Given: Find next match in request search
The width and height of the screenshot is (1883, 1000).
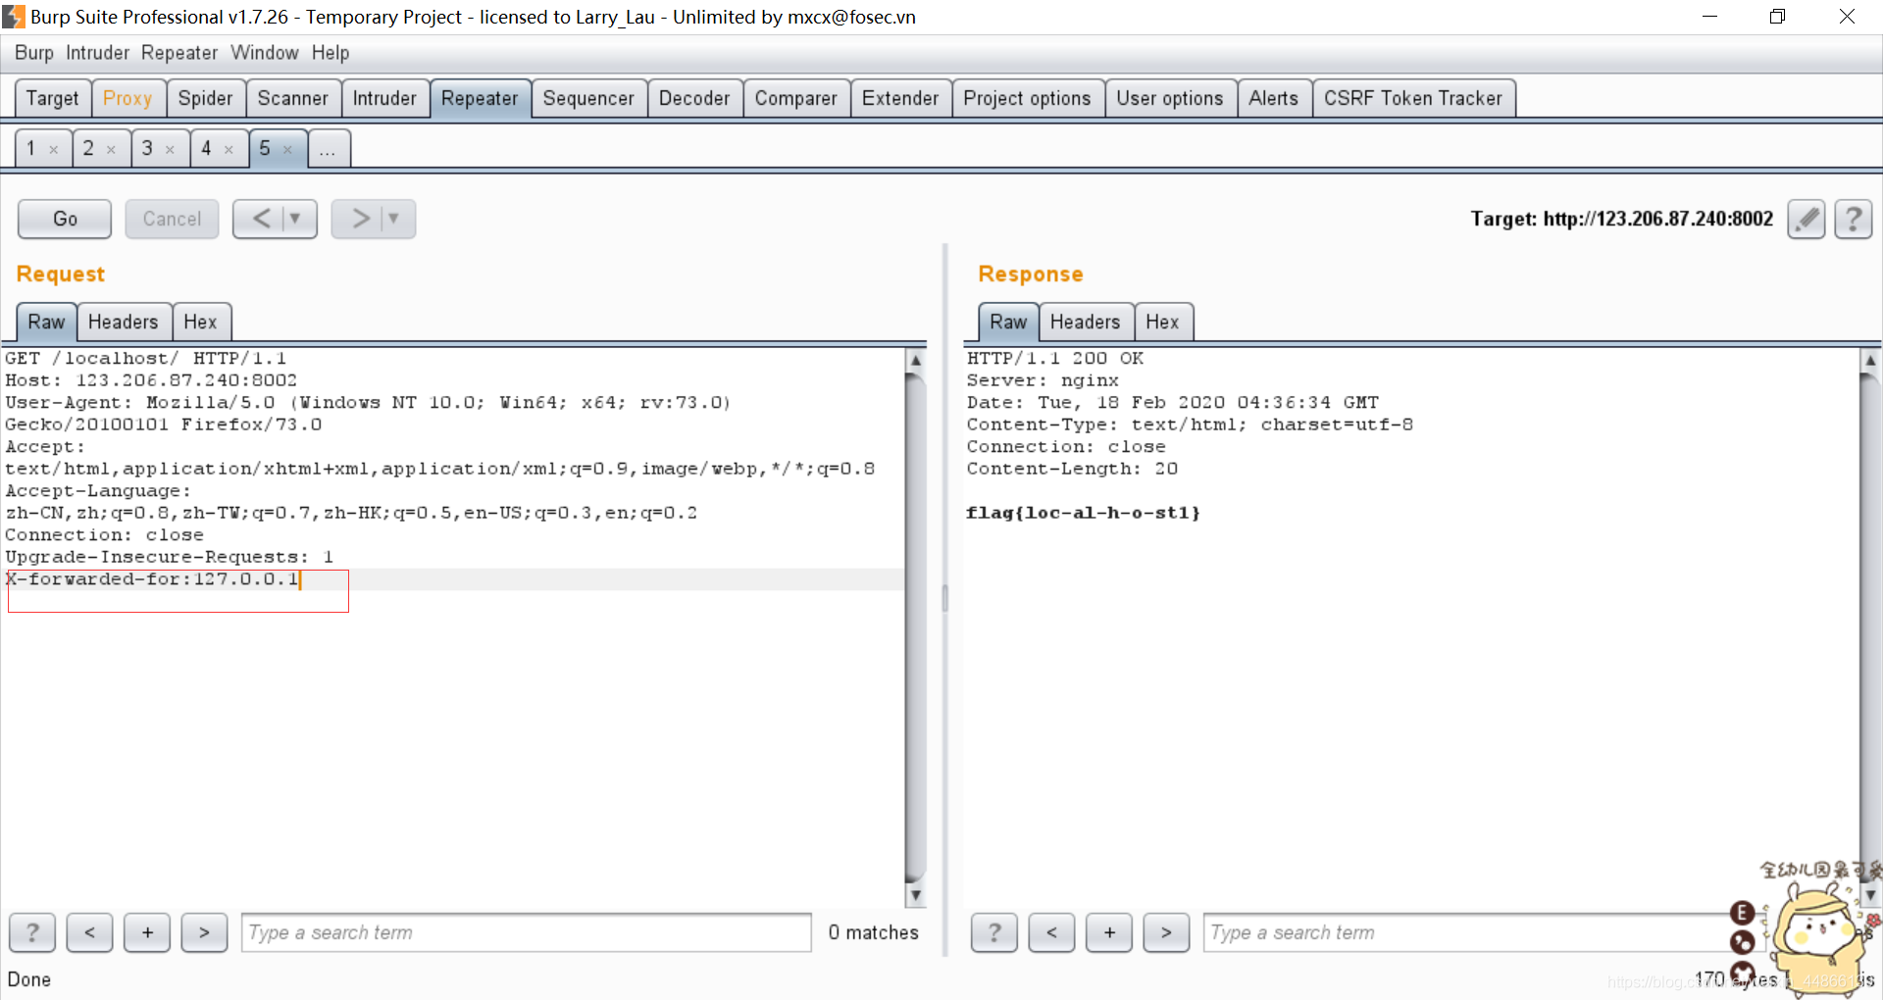Looking at the screenshot, I should [x=204, y=932].
